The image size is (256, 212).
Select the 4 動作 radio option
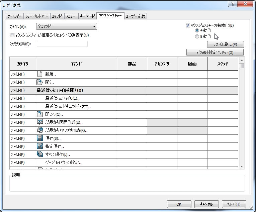[197, 30]
